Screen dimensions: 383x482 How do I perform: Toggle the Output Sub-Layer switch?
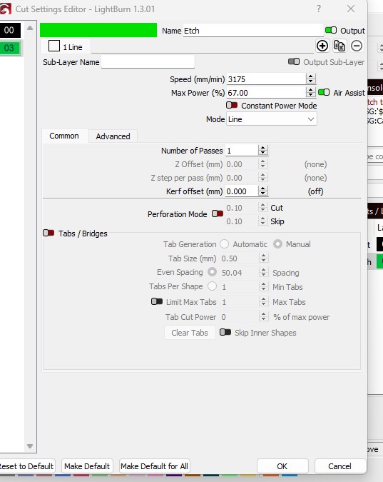click(294, 61)
